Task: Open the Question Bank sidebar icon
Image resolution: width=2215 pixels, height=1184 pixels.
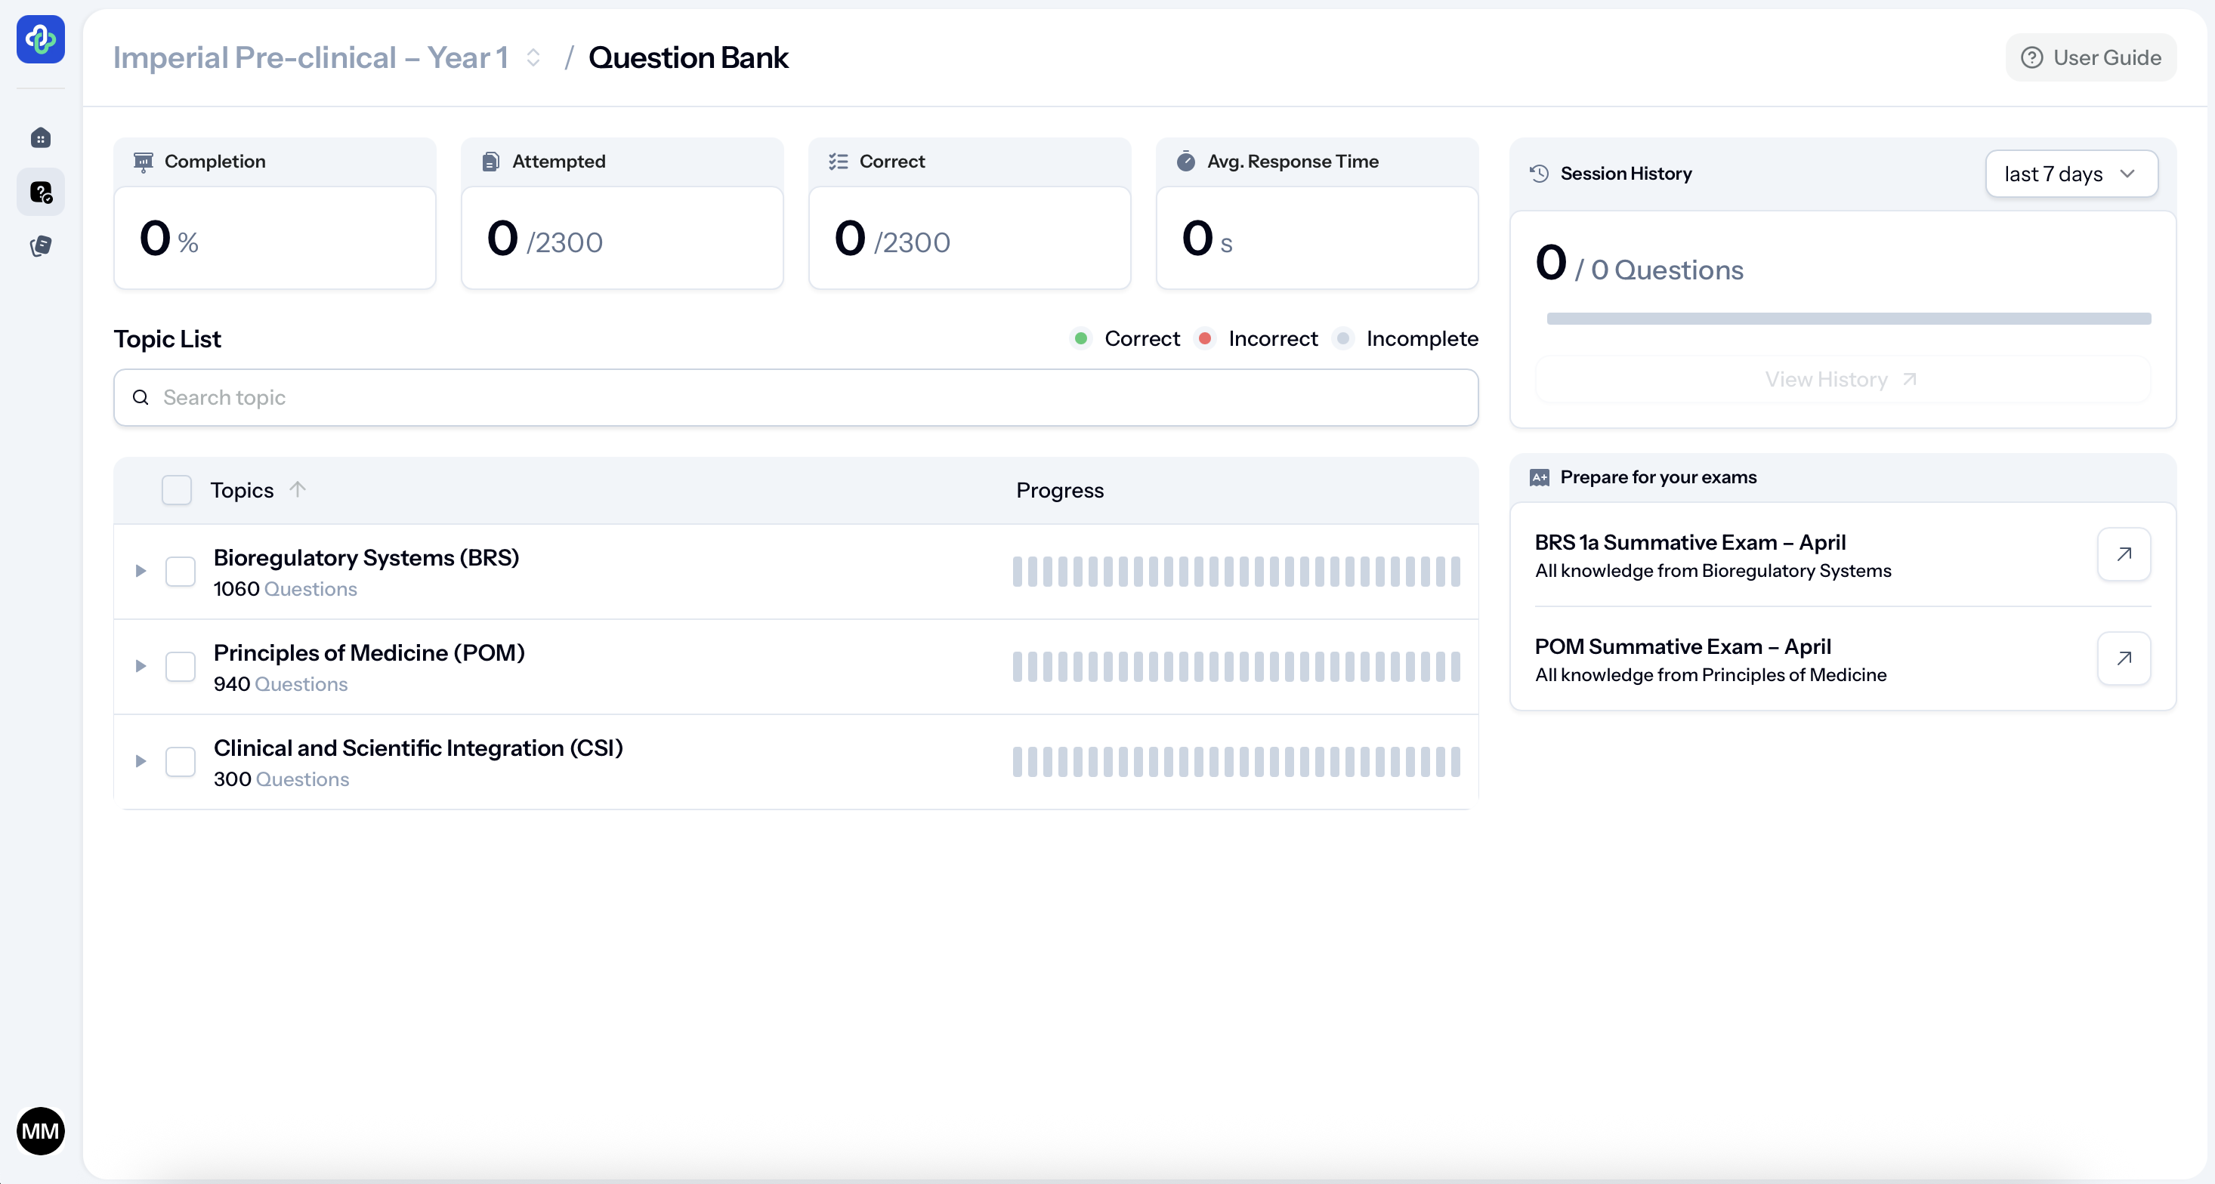Action: click(40, 192)
